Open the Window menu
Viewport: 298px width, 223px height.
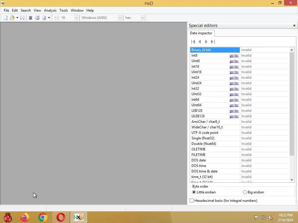77,10
